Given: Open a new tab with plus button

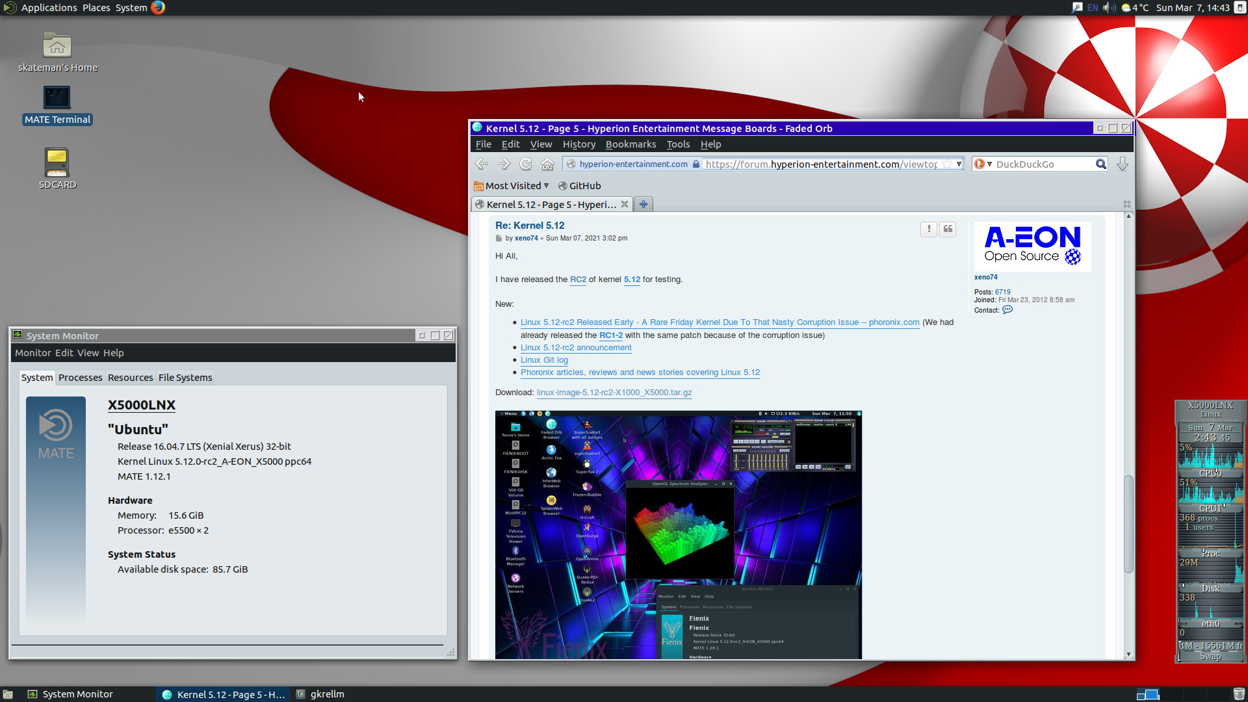Looking at the screenshot, I should coord(643,204).
